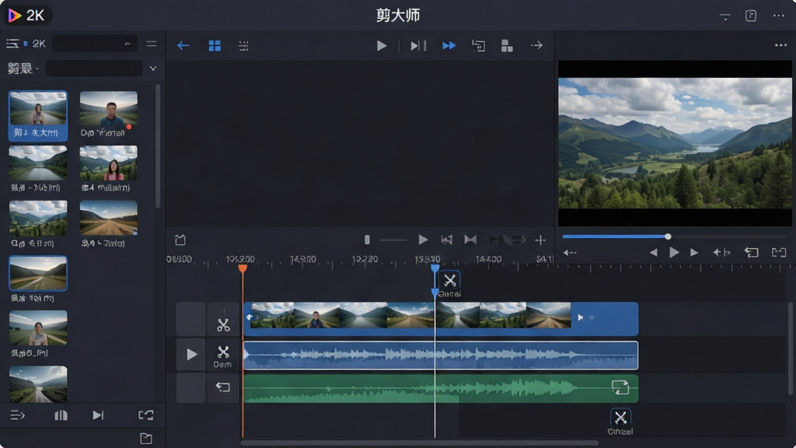Screen dimensions: 796x448
Task: Click the Cancel X button below the tracks
Action: point(620,418)
